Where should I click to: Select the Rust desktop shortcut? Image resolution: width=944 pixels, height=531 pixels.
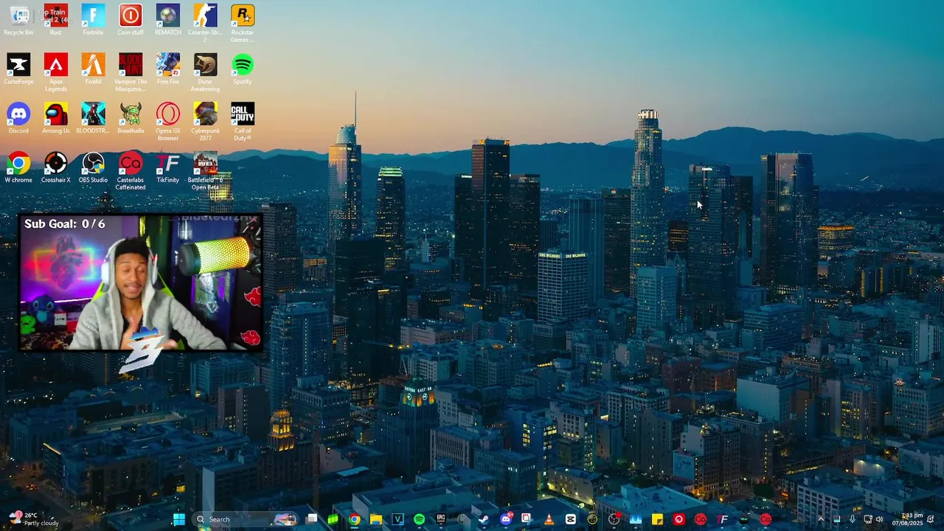[56, 20]
